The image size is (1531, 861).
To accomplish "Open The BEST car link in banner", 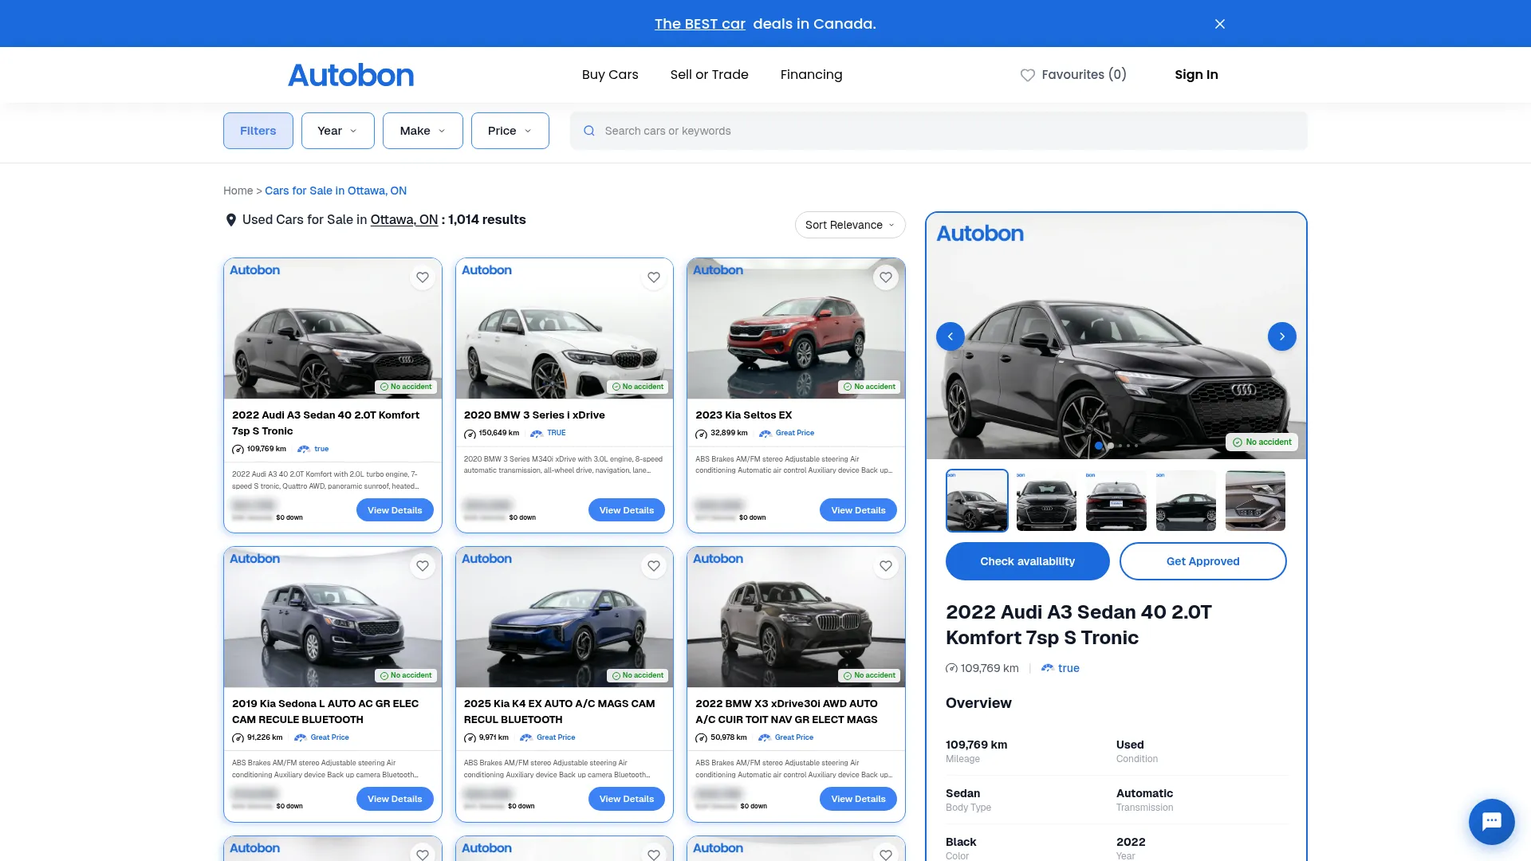I will (x=699, y=24).
